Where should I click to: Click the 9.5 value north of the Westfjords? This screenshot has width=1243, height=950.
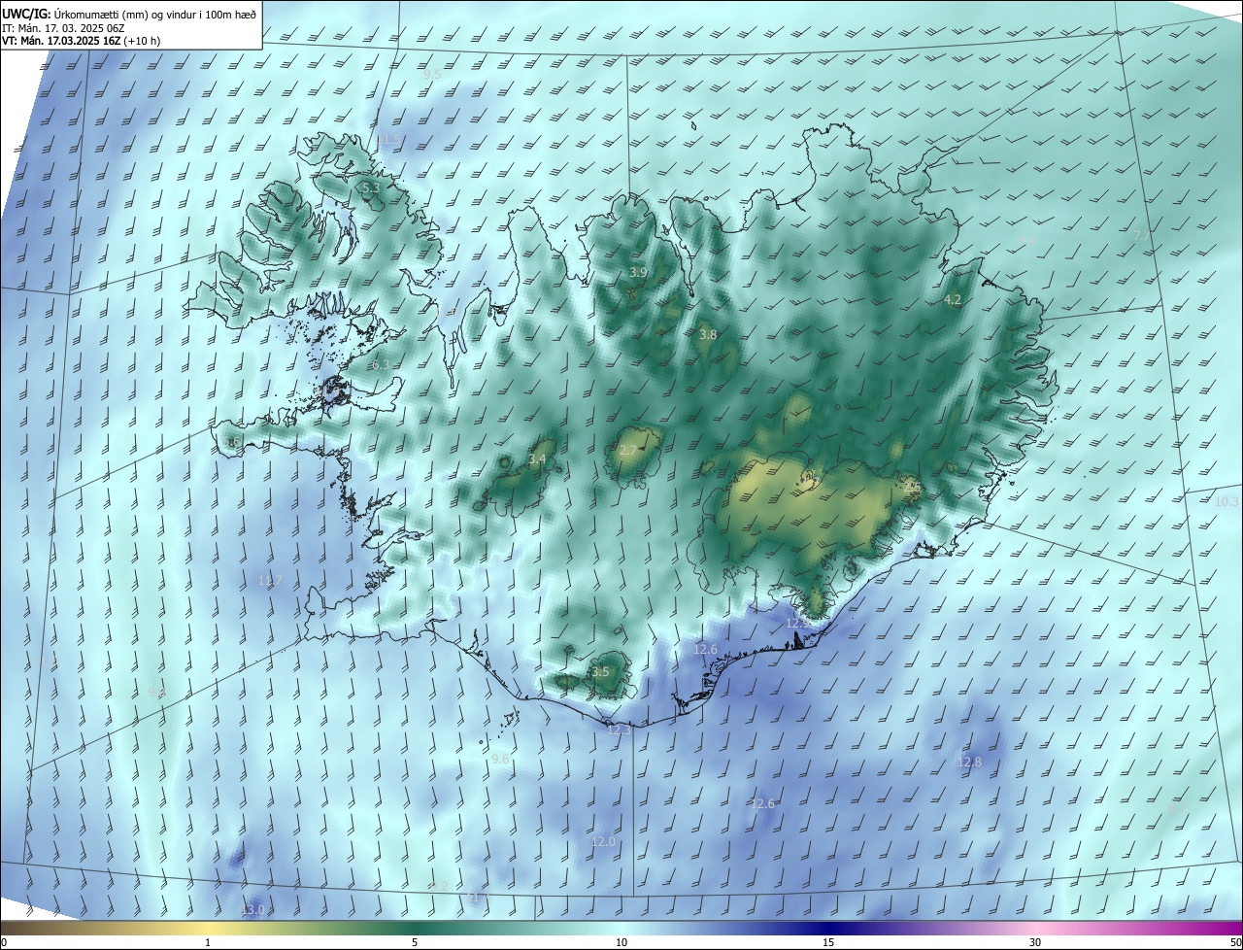coord(432,74)
